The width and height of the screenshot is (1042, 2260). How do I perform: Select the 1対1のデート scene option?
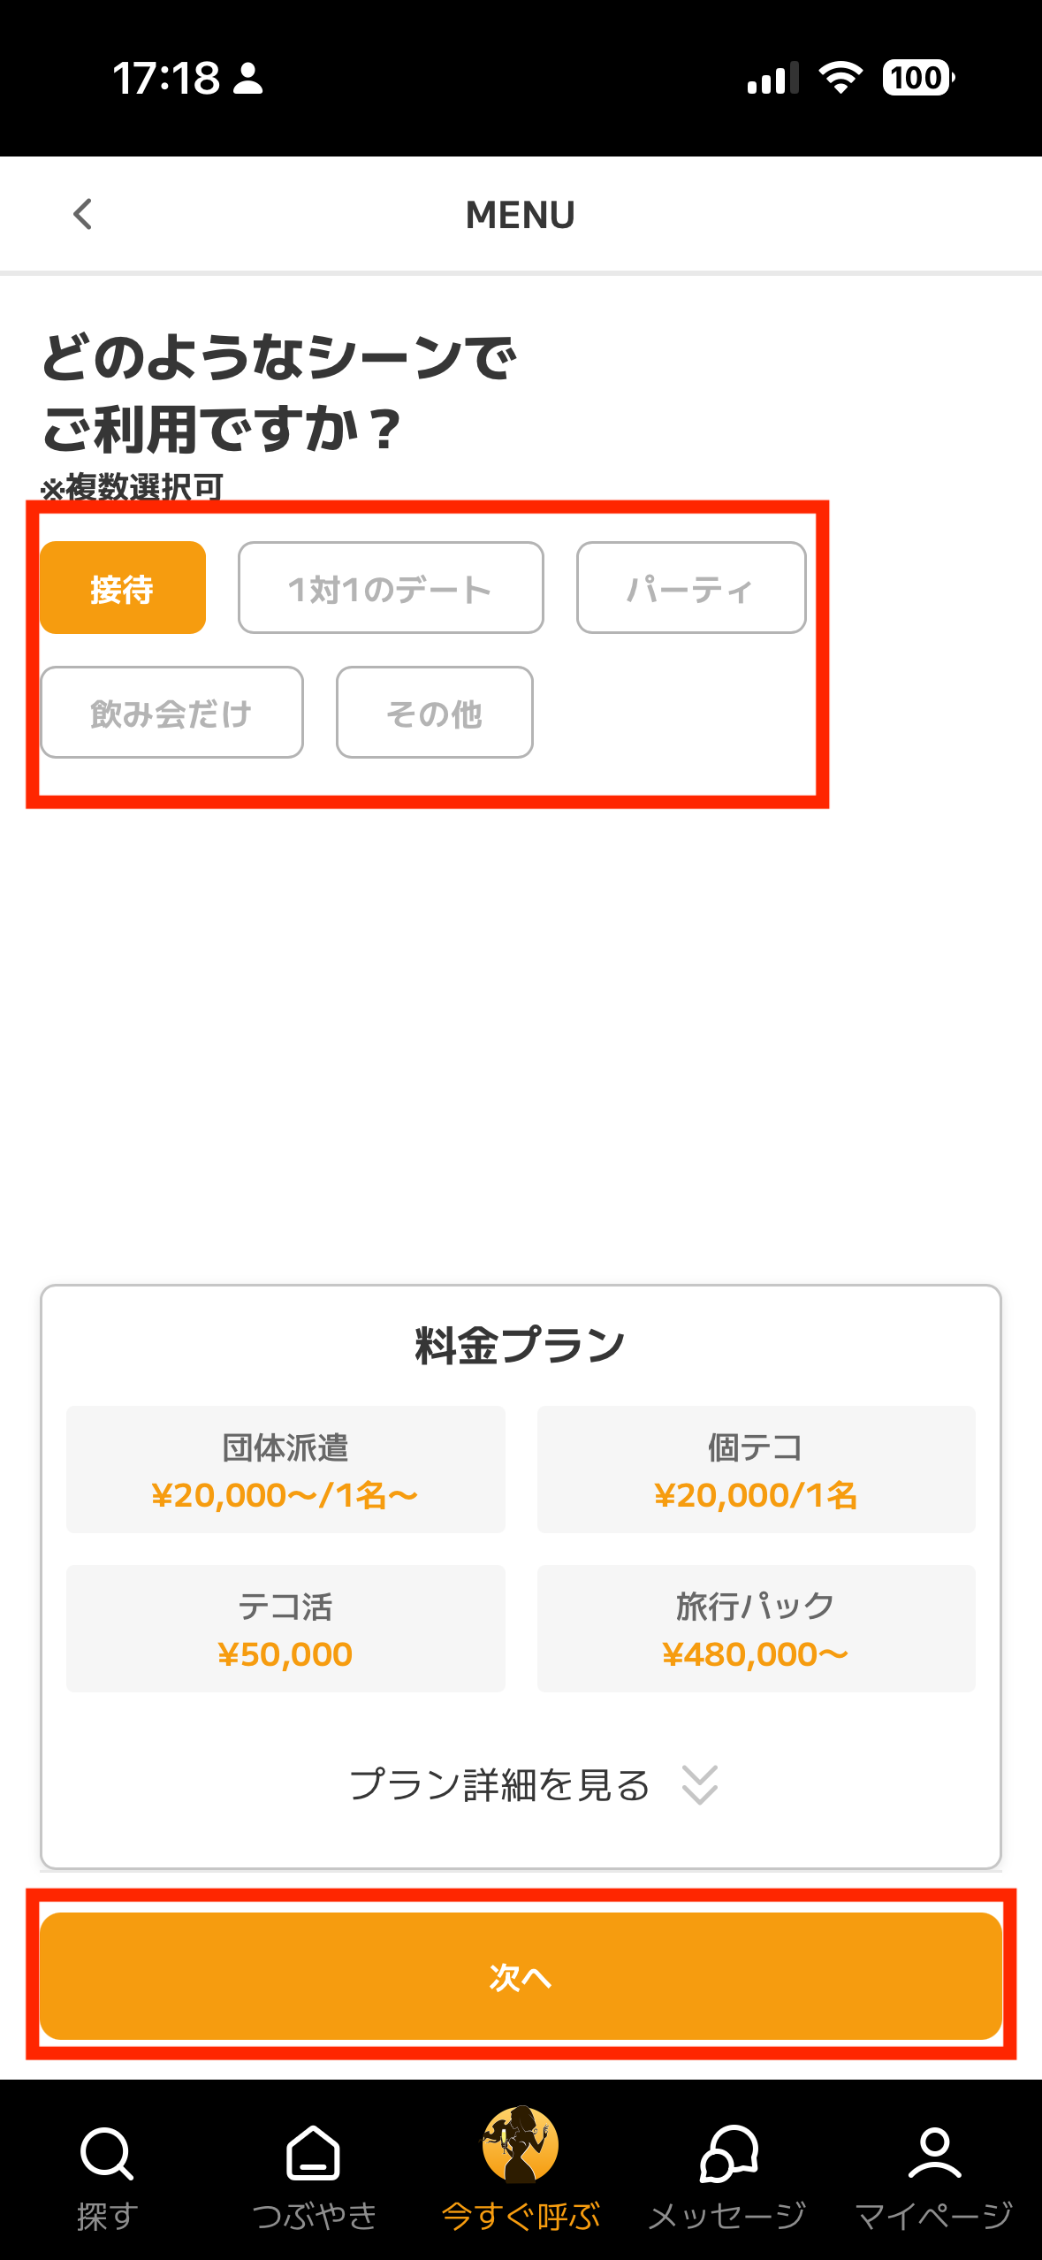tap(391, 588)
